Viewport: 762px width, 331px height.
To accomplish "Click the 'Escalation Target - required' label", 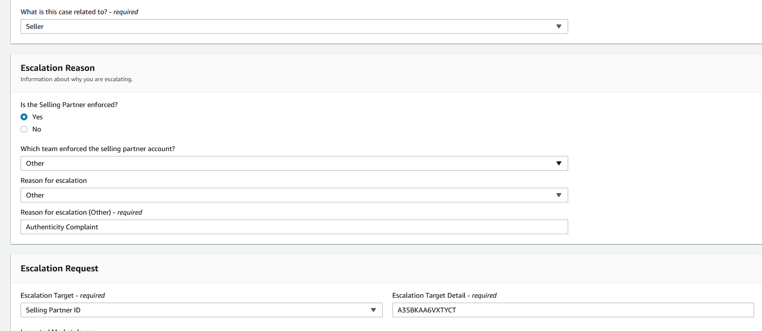I will pos(63,295).
